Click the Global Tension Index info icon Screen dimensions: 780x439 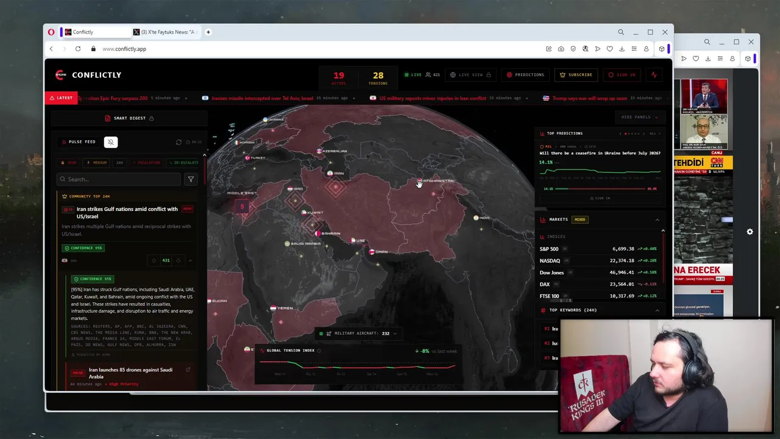[x=319, y=351]
